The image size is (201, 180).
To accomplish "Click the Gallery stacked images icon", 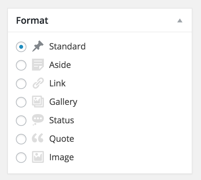I will coord(38,102).
